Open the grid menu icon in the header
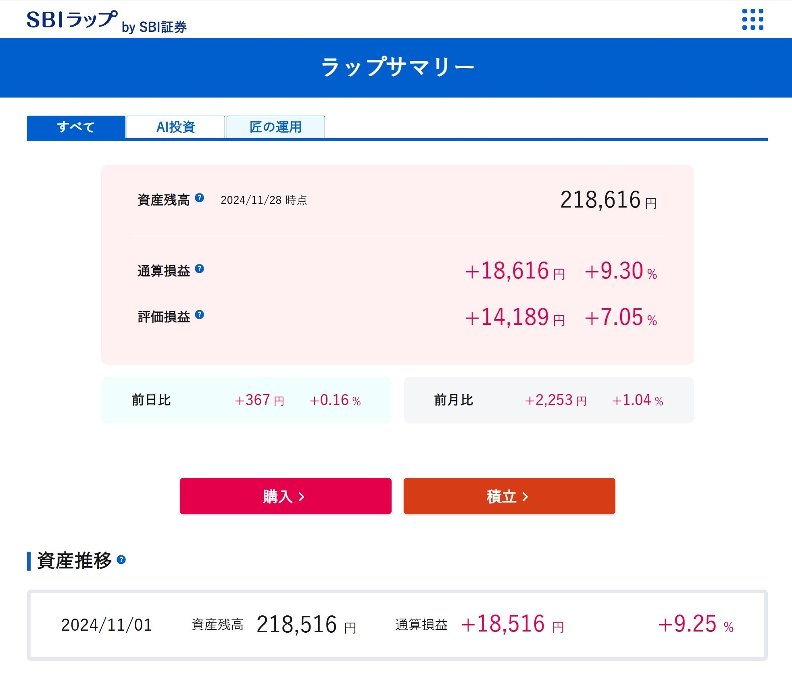The image size is (792, 673). [x=752, y=19]
